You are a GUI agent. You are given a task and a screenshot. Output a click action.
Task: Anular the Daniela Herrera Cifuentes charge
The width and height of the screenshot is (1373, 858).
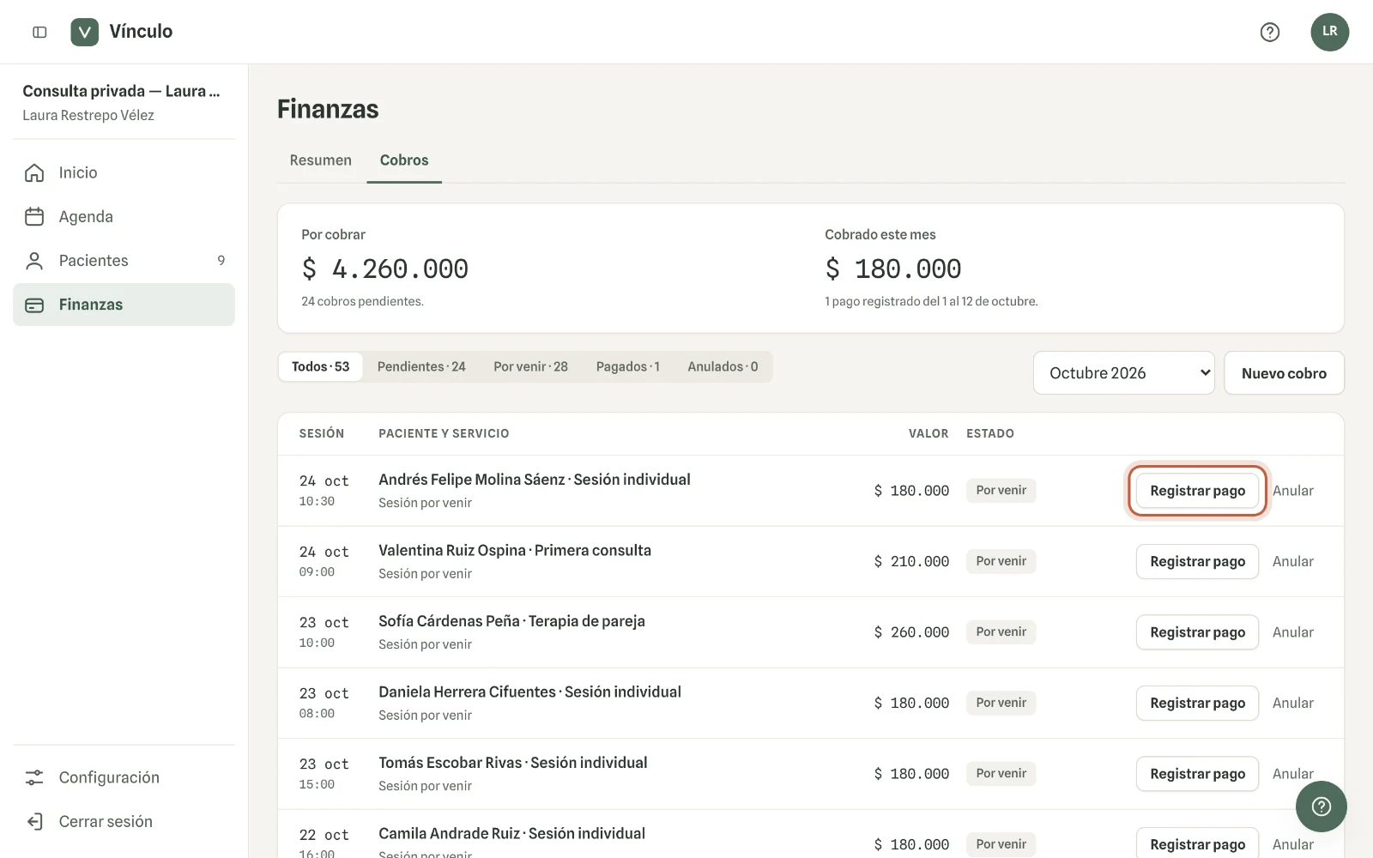(1292, 703)
